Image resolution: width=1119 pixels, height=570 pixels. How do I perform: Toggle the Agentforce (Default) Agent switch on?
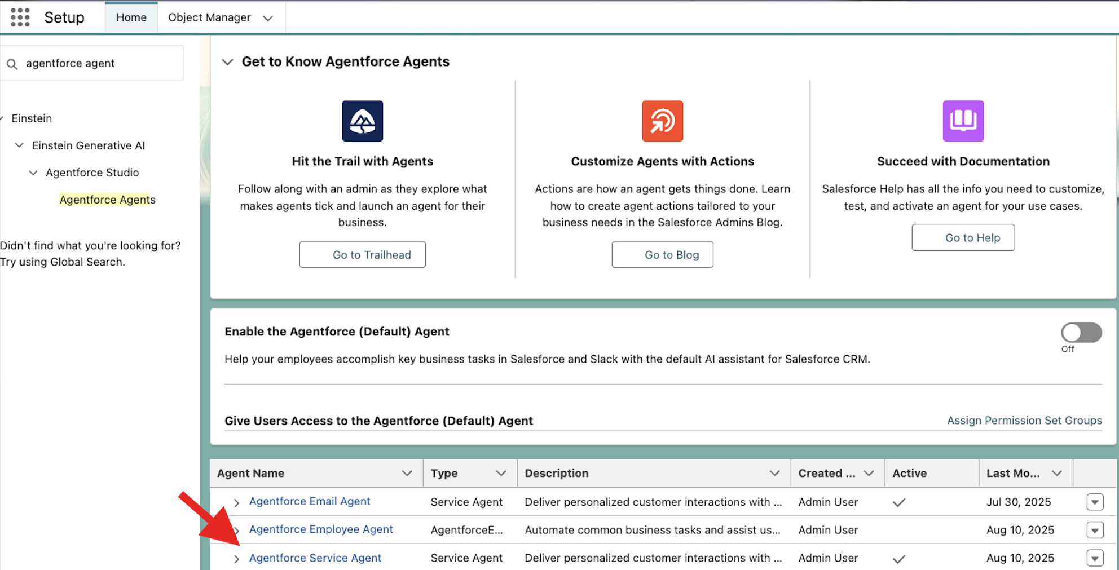click(1081, 333)
